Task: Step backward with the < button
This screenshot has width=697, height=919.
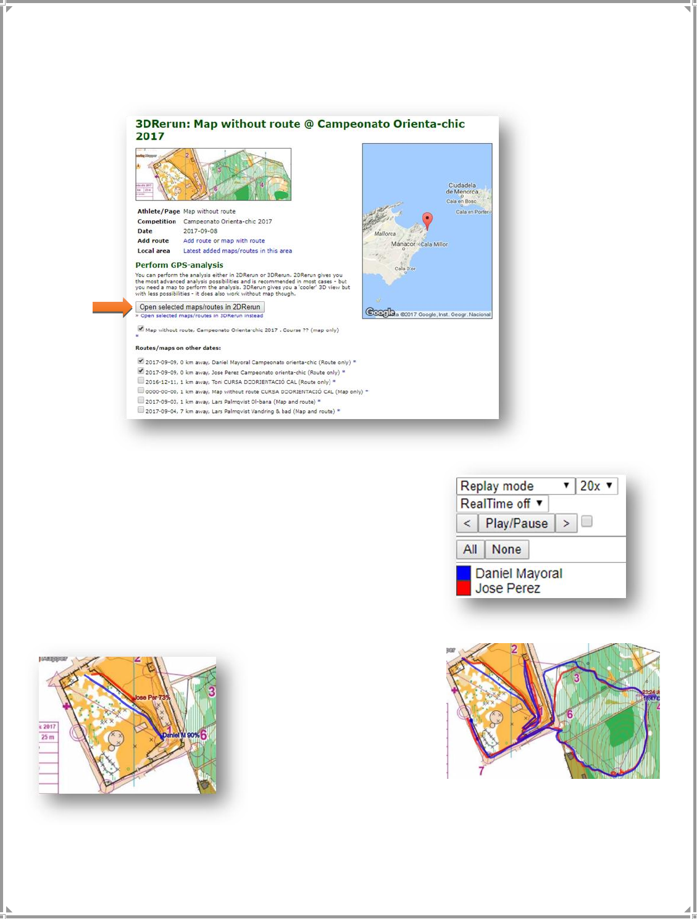Action: pyautogui.click(x=467, y=523)
